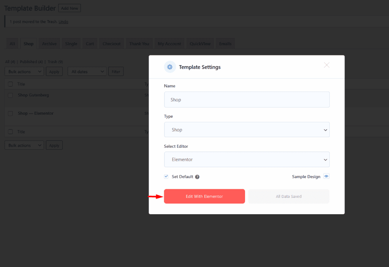
Task: Check the Shop — Elementor row checkbox
Action: (x=10, y=114)
